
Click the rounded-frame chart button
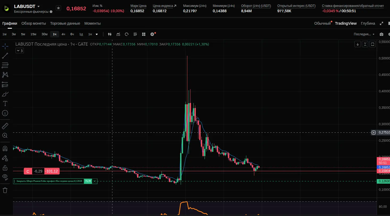coord(372,44)
